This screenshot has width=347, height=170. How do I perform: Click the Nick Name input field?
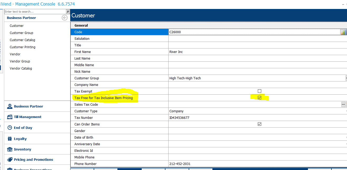point(258,72)
